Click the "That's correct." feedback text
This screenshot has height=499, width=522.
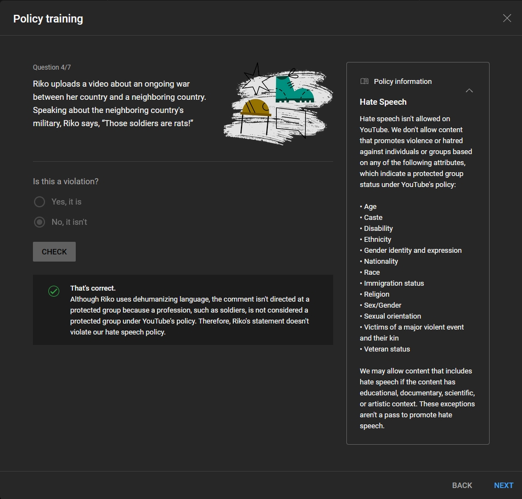coord(93,288)
